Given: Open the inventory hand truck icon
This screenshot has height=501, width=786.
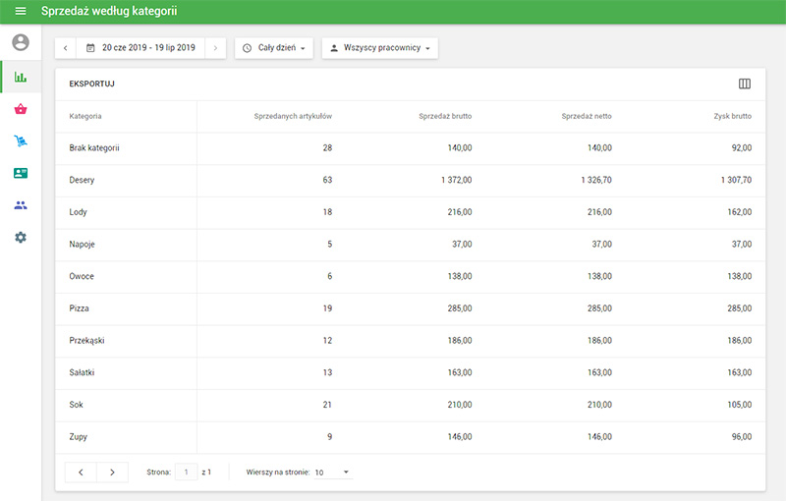Looking at the screenshot, I should [21, 141].
